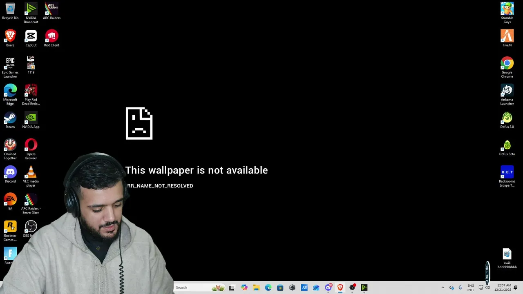Screen dimensions: 523x294
Task: Select the Epic Games Launcher icon
Action: (10, 67)
